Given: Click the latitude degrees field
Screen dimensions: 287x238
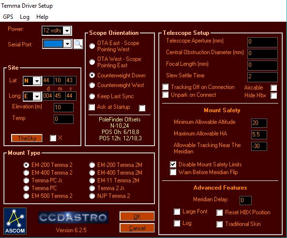Looking at the screenshot, I should click(x=48, y=80).
